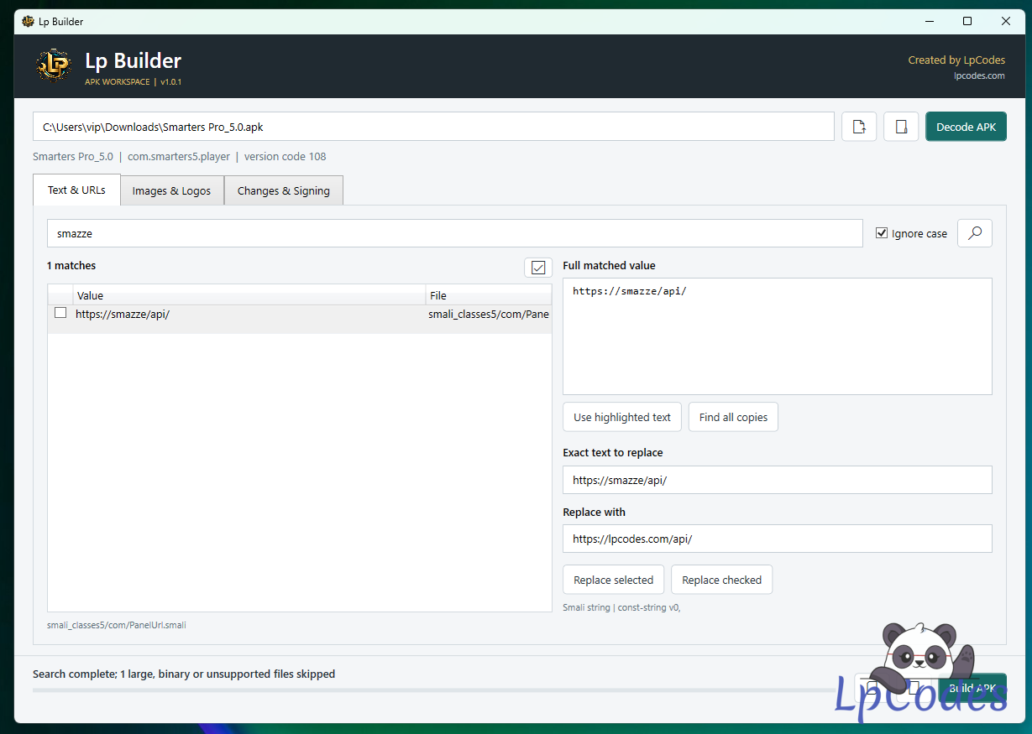The image size is (1032, 734).
Task: Open the lpcodes.com link in the header
Action: (979, 75)
